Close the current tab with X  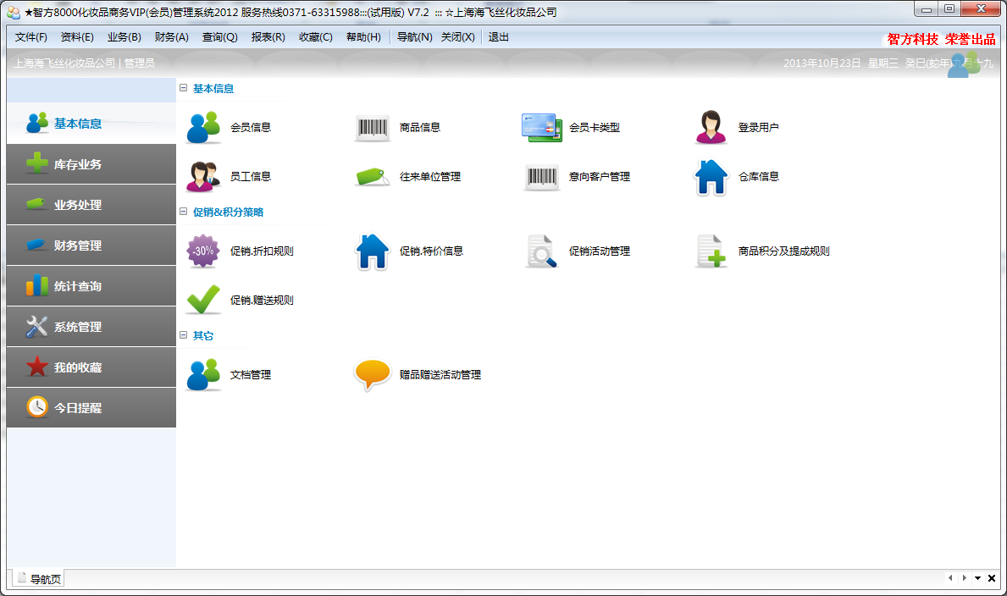tap(992, 578)
